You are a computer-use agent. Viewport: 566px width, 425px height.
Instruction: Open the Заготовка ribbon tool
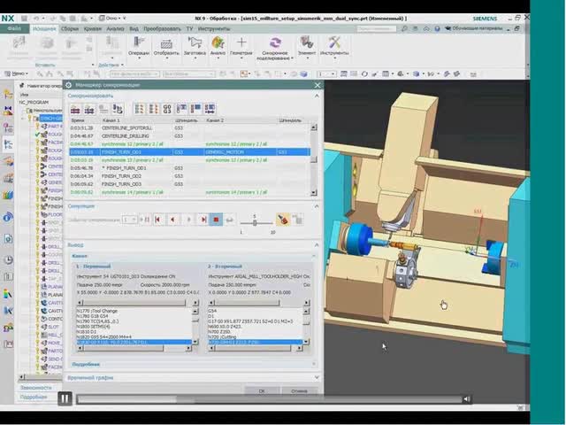point(195,46)
